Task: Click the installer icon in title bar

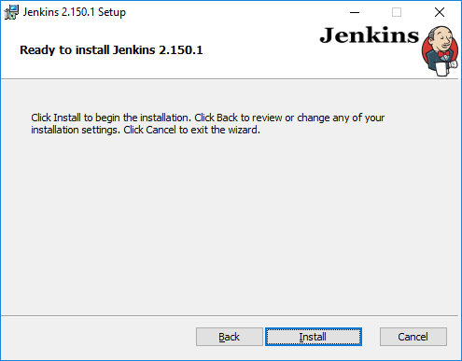Action: tap(11, 12)
